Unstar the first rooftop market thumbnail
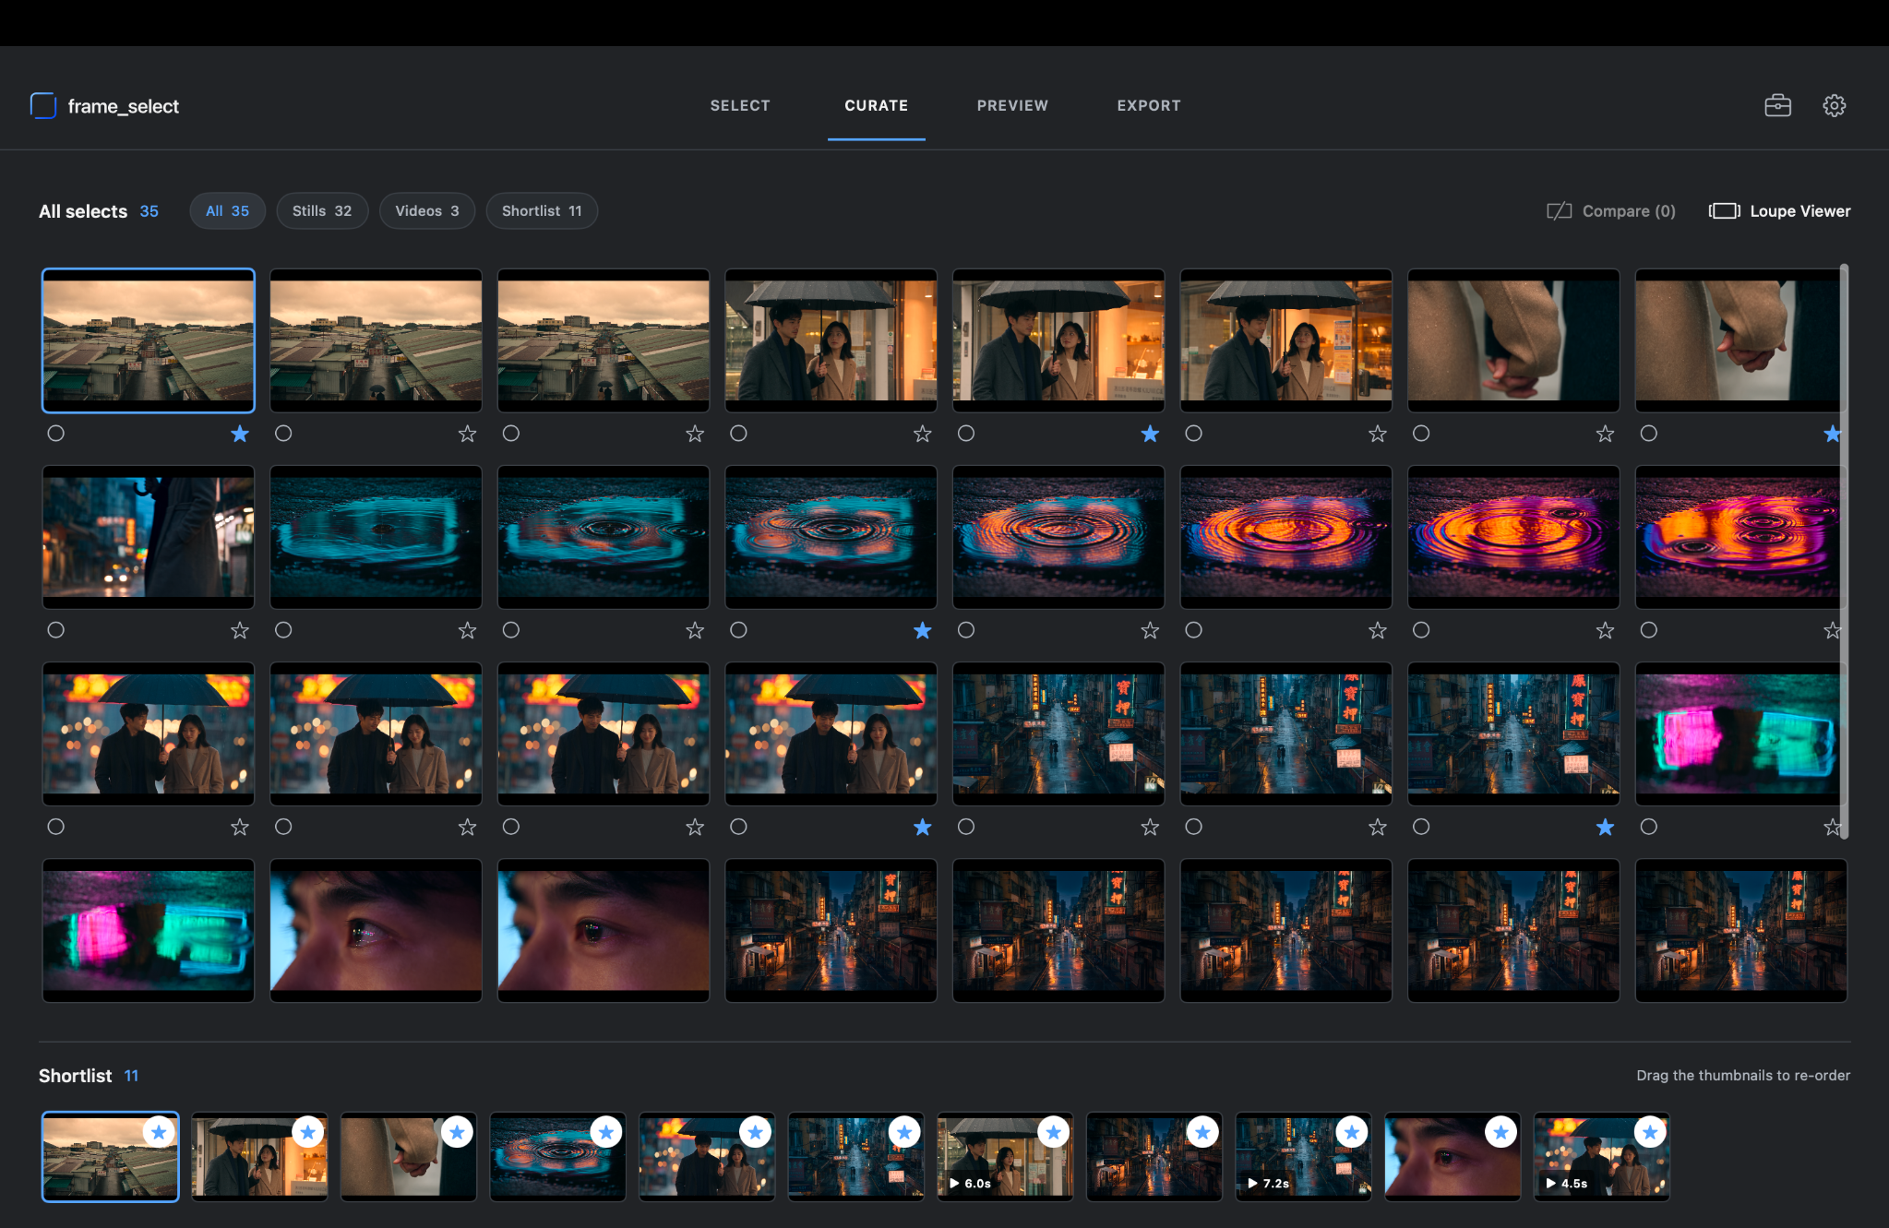Screen dimensions: 1889x1228 pos(240,434)
